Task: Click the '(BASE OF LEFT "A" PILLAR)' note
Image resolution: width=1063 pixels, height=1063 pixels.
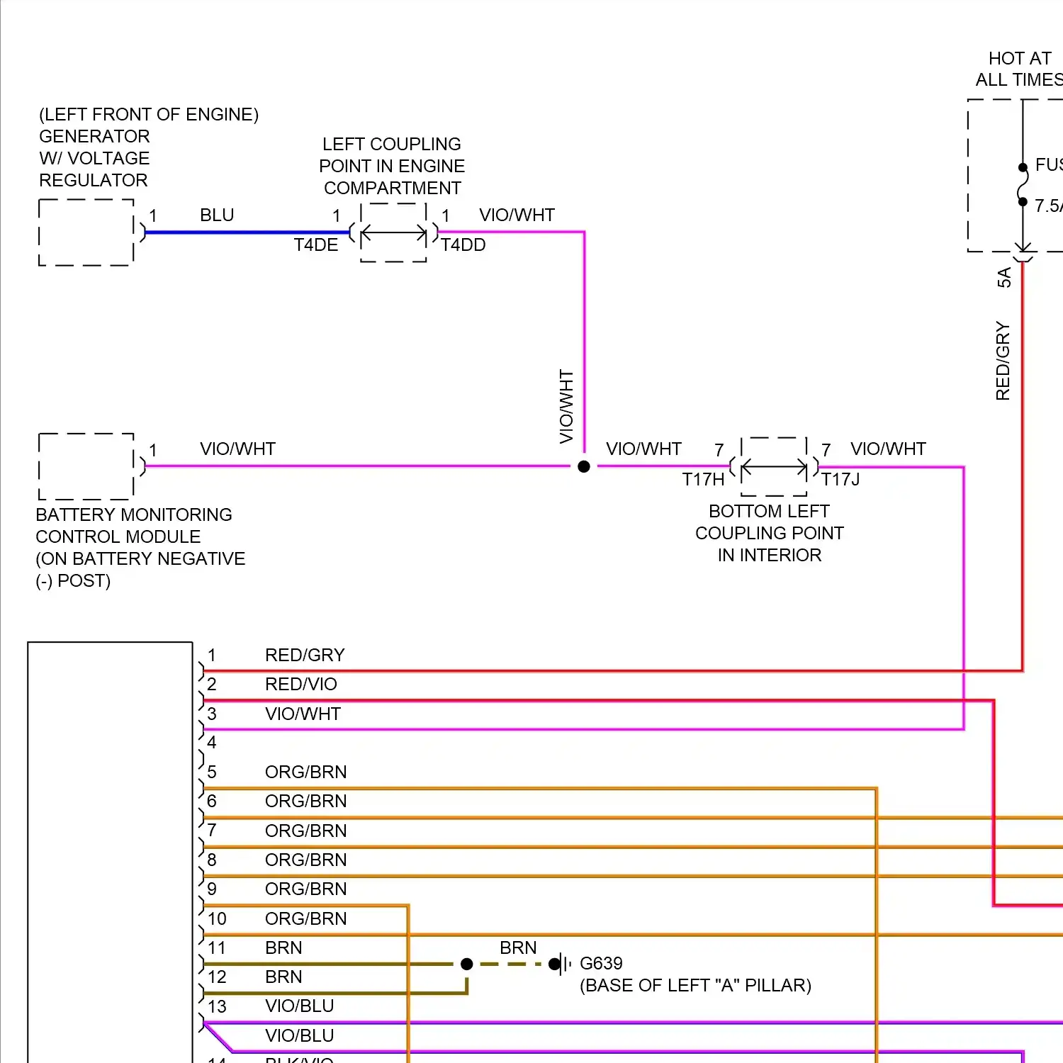Action: [x=695, y=985]
